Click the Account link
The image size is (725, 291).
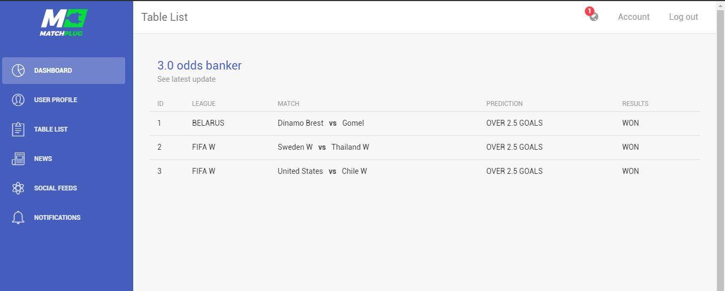(634, 17)
